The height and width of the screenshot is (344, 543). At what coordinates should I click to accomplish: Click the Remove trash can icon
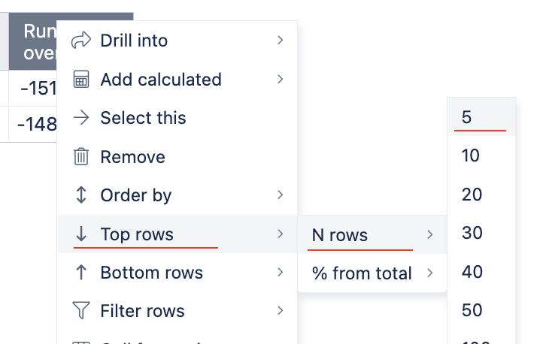click(81, 157)
